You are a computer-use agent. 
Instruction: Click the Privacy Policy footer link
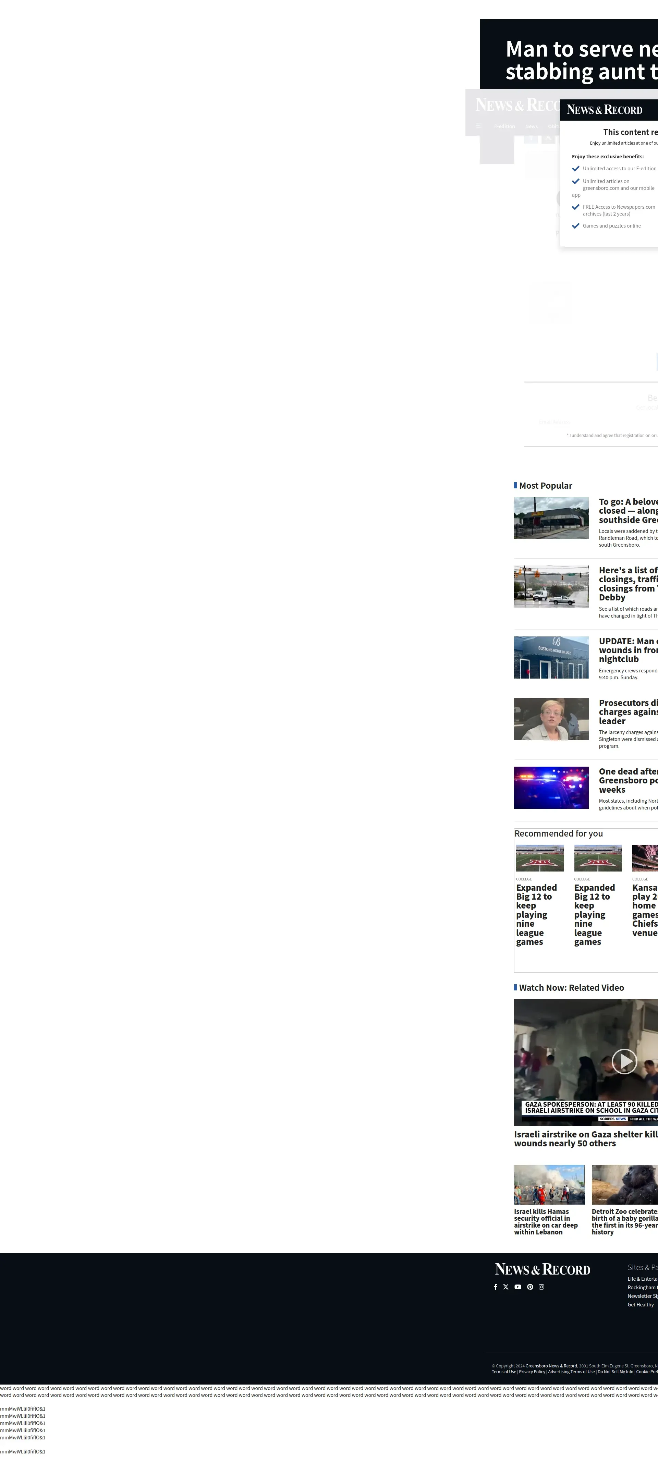click(x=532, y=1372)
